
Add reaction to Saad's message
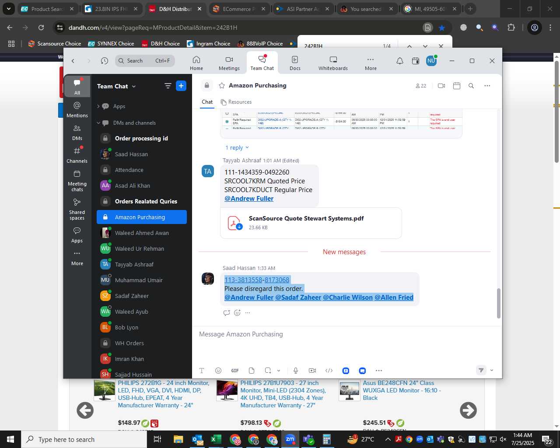(x=237, y=313)
